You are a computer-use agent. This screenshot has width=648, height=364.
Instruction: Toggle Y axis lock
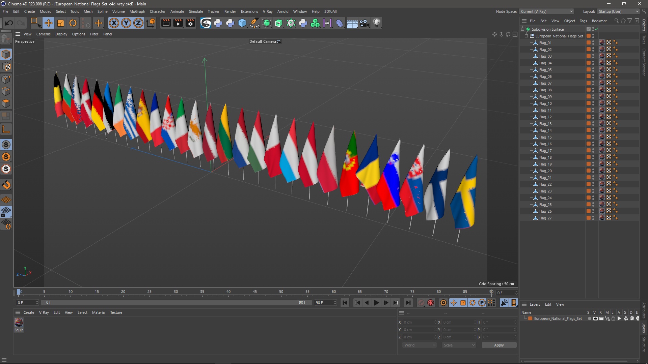click(x=126, y=23)
